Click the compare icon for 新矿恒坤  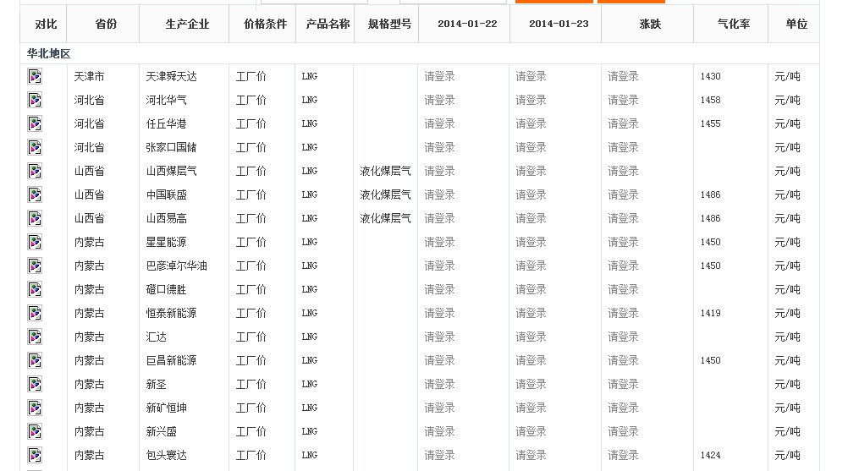[x=35, y=408]
